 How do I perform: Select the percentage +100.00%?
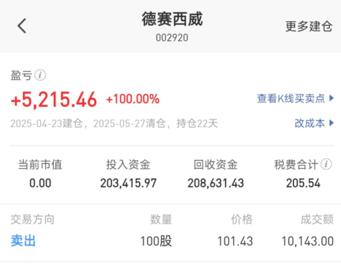coord(132,99)
